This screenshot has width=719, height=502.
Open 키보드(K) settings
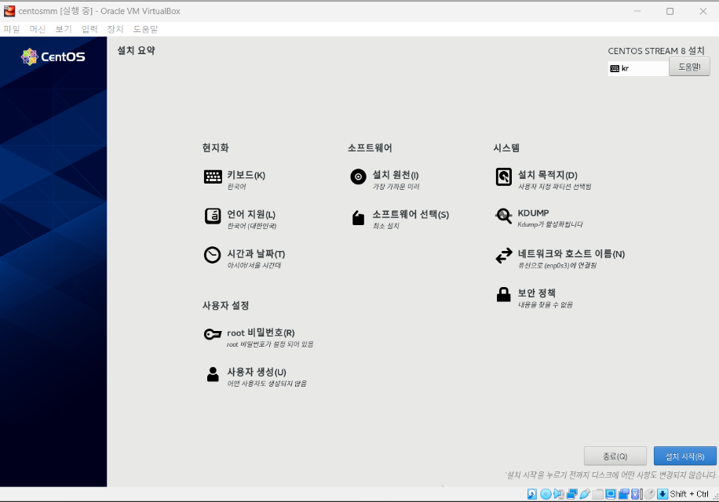[x=246, y=175]
